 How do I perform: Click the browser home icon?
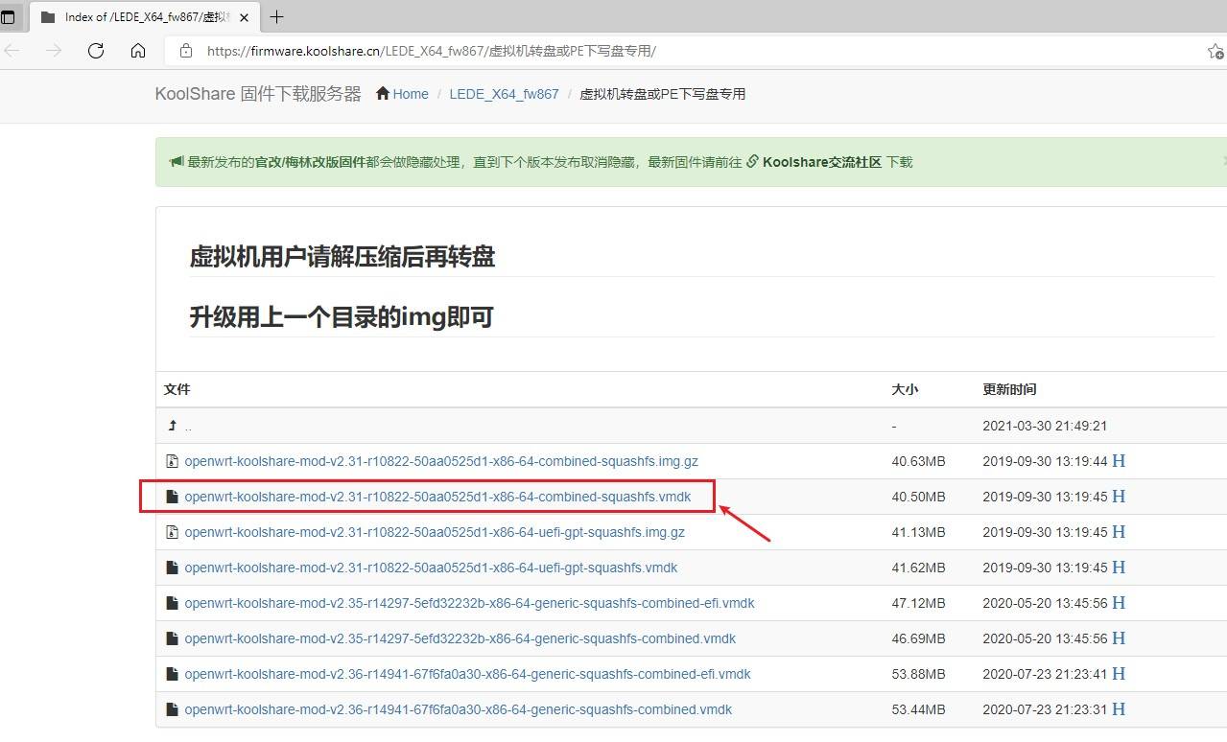click(x=138, y=51)
